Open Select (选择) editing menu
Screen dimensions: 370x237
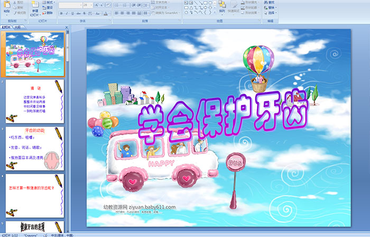[x=270, y=13]
